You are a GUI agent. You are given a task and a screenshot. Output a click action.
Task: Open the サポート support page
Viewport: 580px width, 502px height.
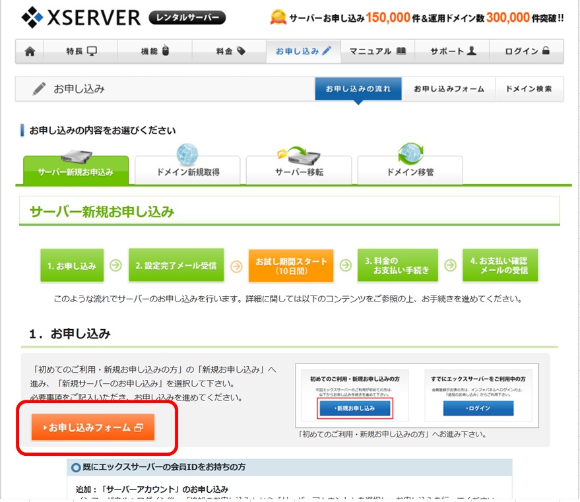point(453,51)
